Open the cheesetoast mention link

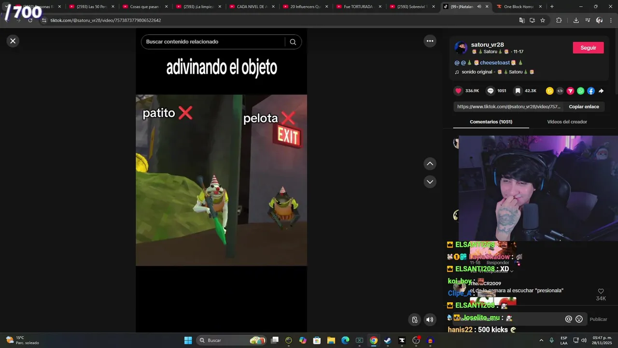pyautogui.click(x=495, y=63)
